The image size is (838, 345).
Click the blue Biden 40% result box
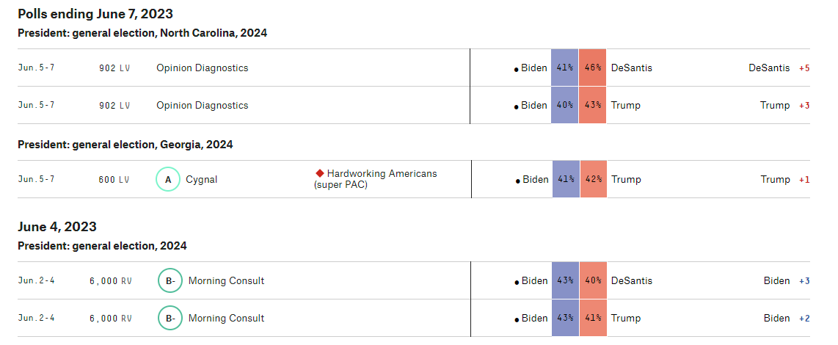click(564, 105)
